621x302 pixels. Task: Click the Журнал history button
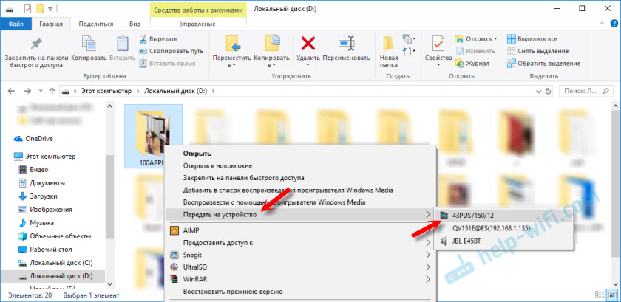472,63
